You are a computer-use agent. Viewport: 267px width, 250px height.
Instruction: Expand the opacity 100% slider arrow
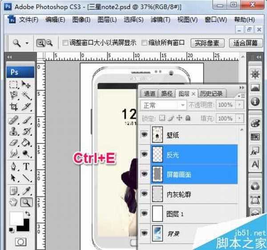tap(240, 105)
